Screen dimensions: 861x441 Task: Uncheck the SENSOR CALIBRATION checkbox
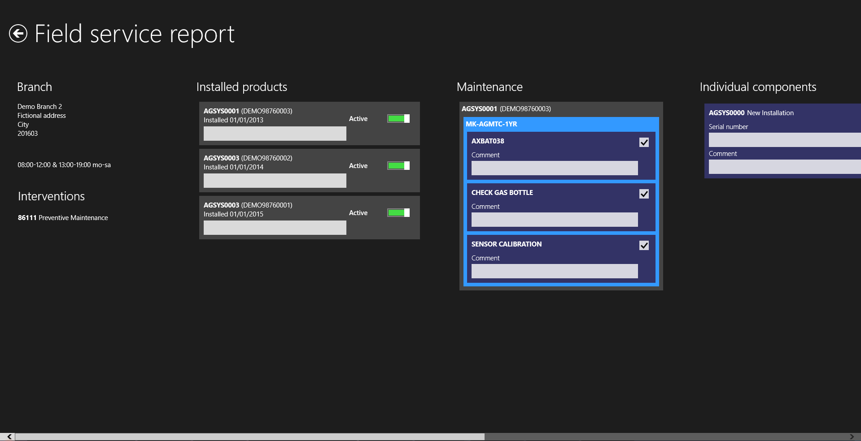click(x=644, y=246)
